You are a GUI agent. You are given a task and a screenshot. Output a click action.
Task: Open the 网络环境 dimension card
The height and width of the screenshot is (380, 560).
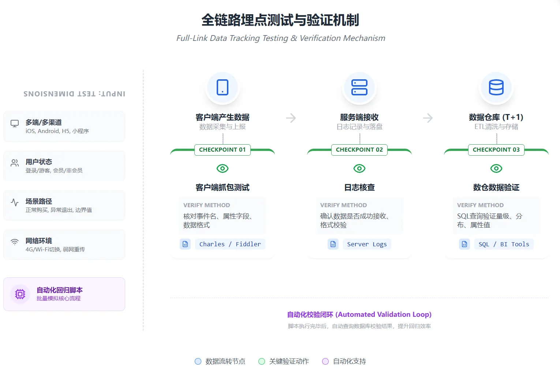tap(64, 244)
